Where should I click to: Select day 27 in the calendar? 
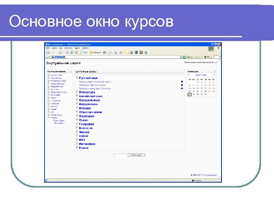coord(190,94)
